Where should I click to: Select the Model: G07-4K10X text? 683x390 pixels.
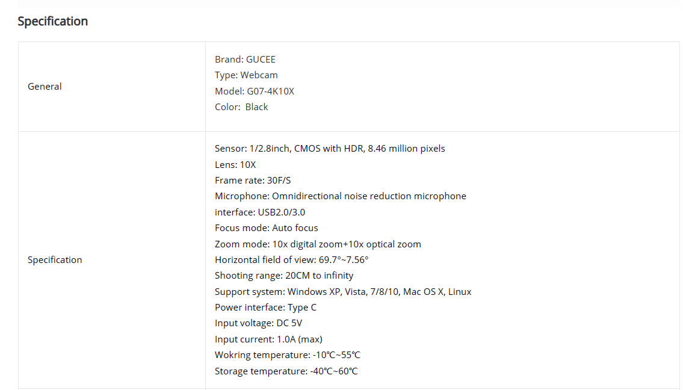pyautogui.click(x=255, y=91)
